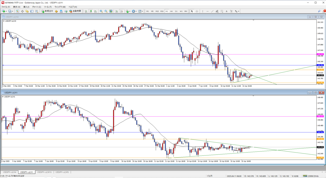Toggle the 自動売買 auto trading button
The width and height of the screenshot is (326, 178).
pos(75,11)
